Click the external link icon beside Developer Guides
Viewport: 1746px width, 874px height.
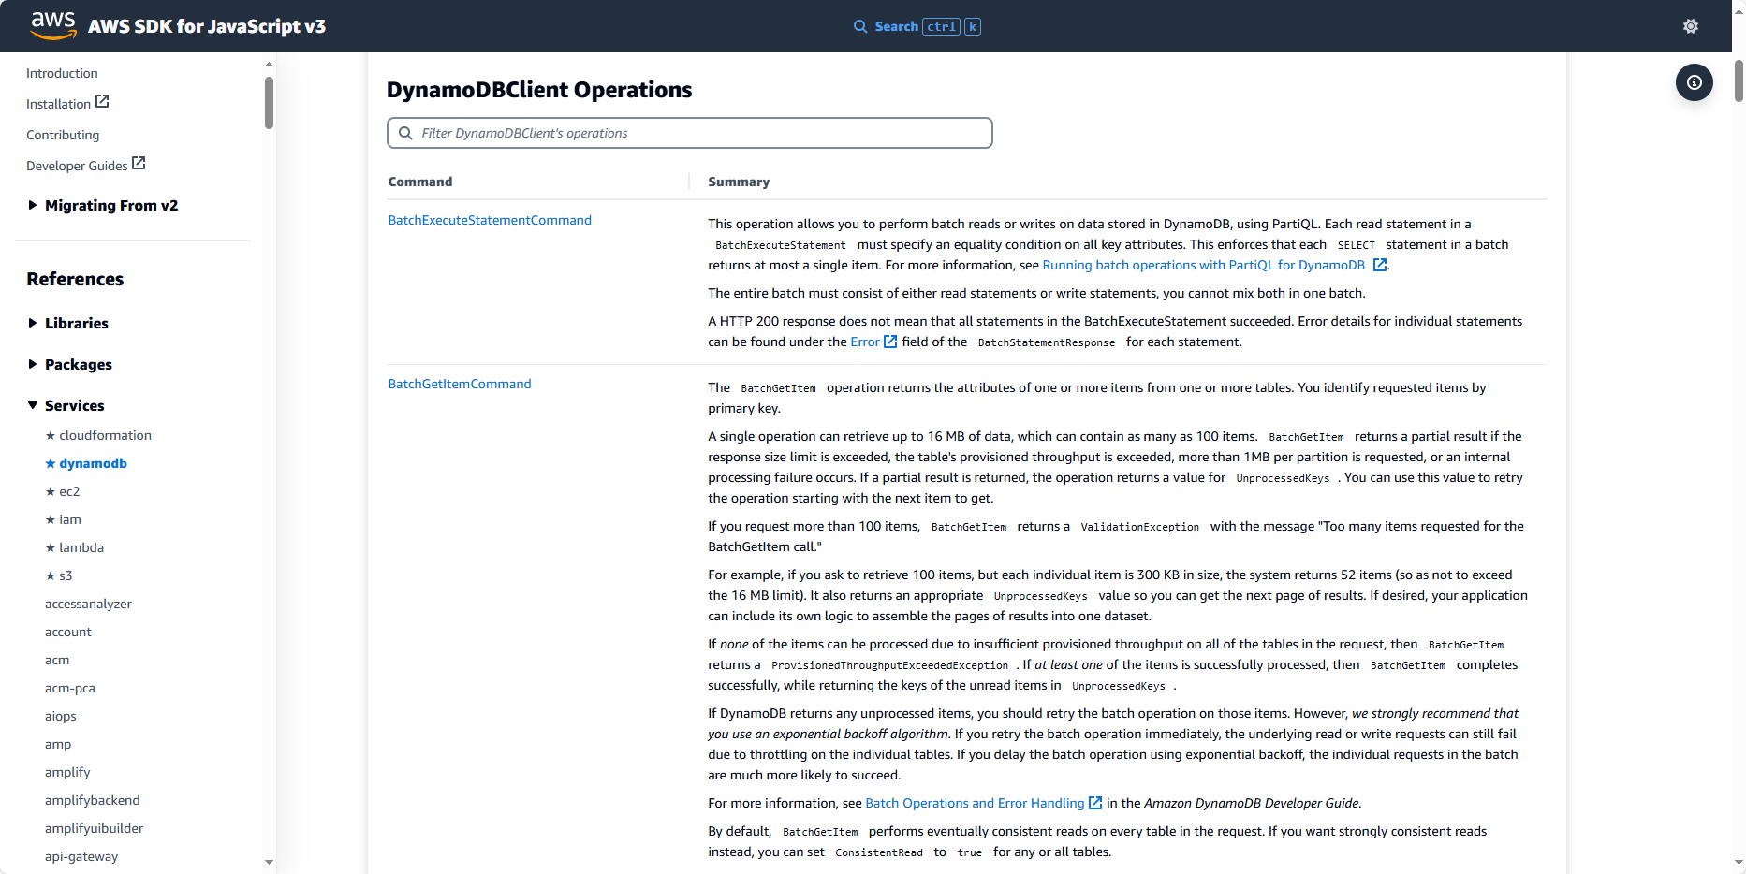(139, 163)
